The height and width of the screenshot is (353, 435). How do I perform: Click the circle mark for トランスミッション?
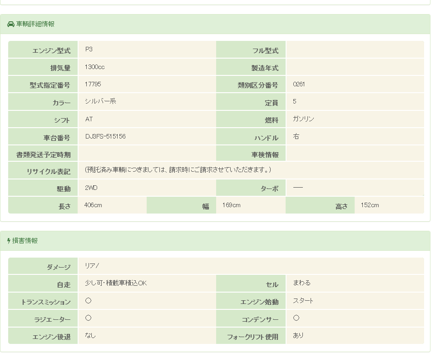88,301
